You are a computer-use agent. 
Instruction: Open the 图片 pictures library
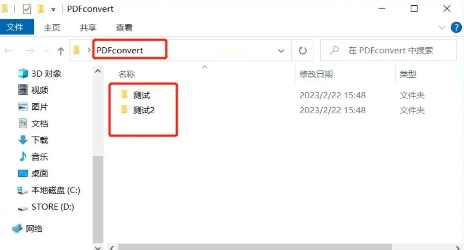coord(33,107)
